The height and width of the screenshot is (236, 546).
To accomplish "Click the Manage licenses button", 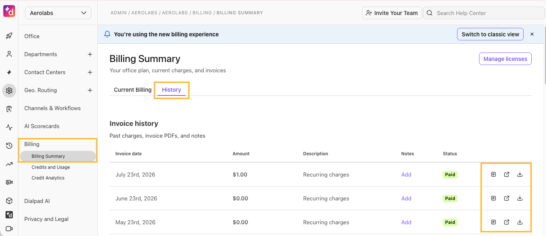I will (505, 59).
